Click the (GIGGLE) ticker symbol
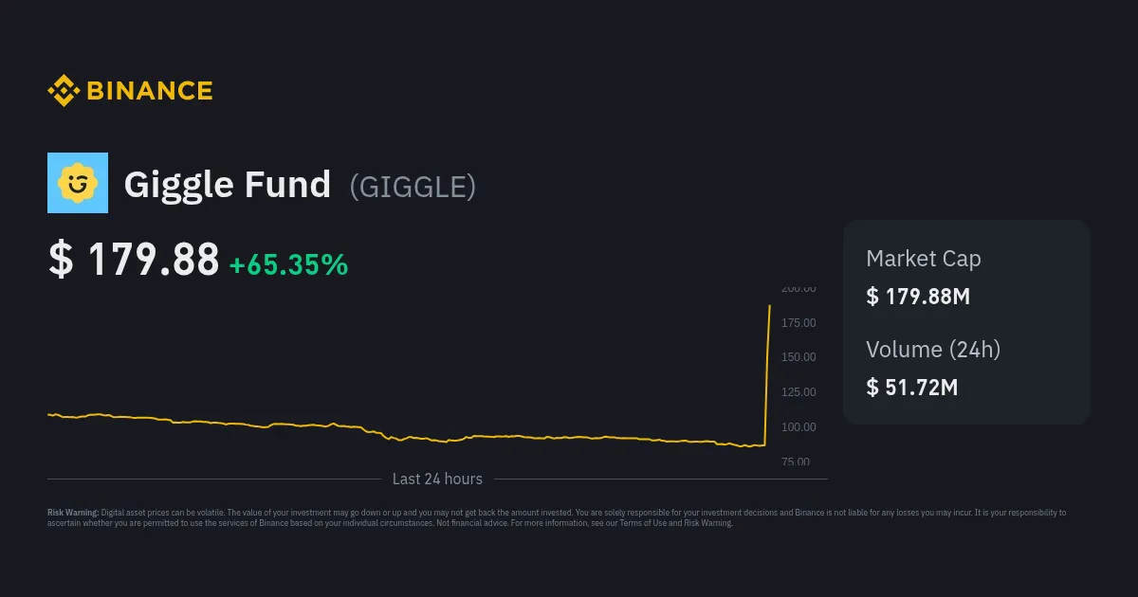Viewport: 1138px width, 597px height. 413,187
